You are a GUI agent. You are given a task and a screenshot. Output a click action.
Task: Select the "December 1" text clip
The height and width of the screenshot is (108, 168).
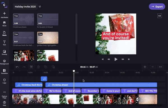click(90, 91)
